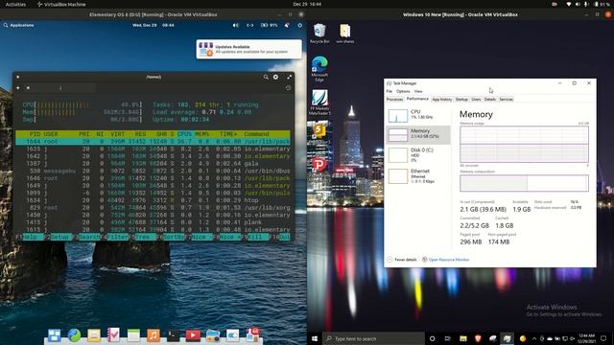
Task: Click the terminal search magnifier icon
Action: tap(266, 77)
